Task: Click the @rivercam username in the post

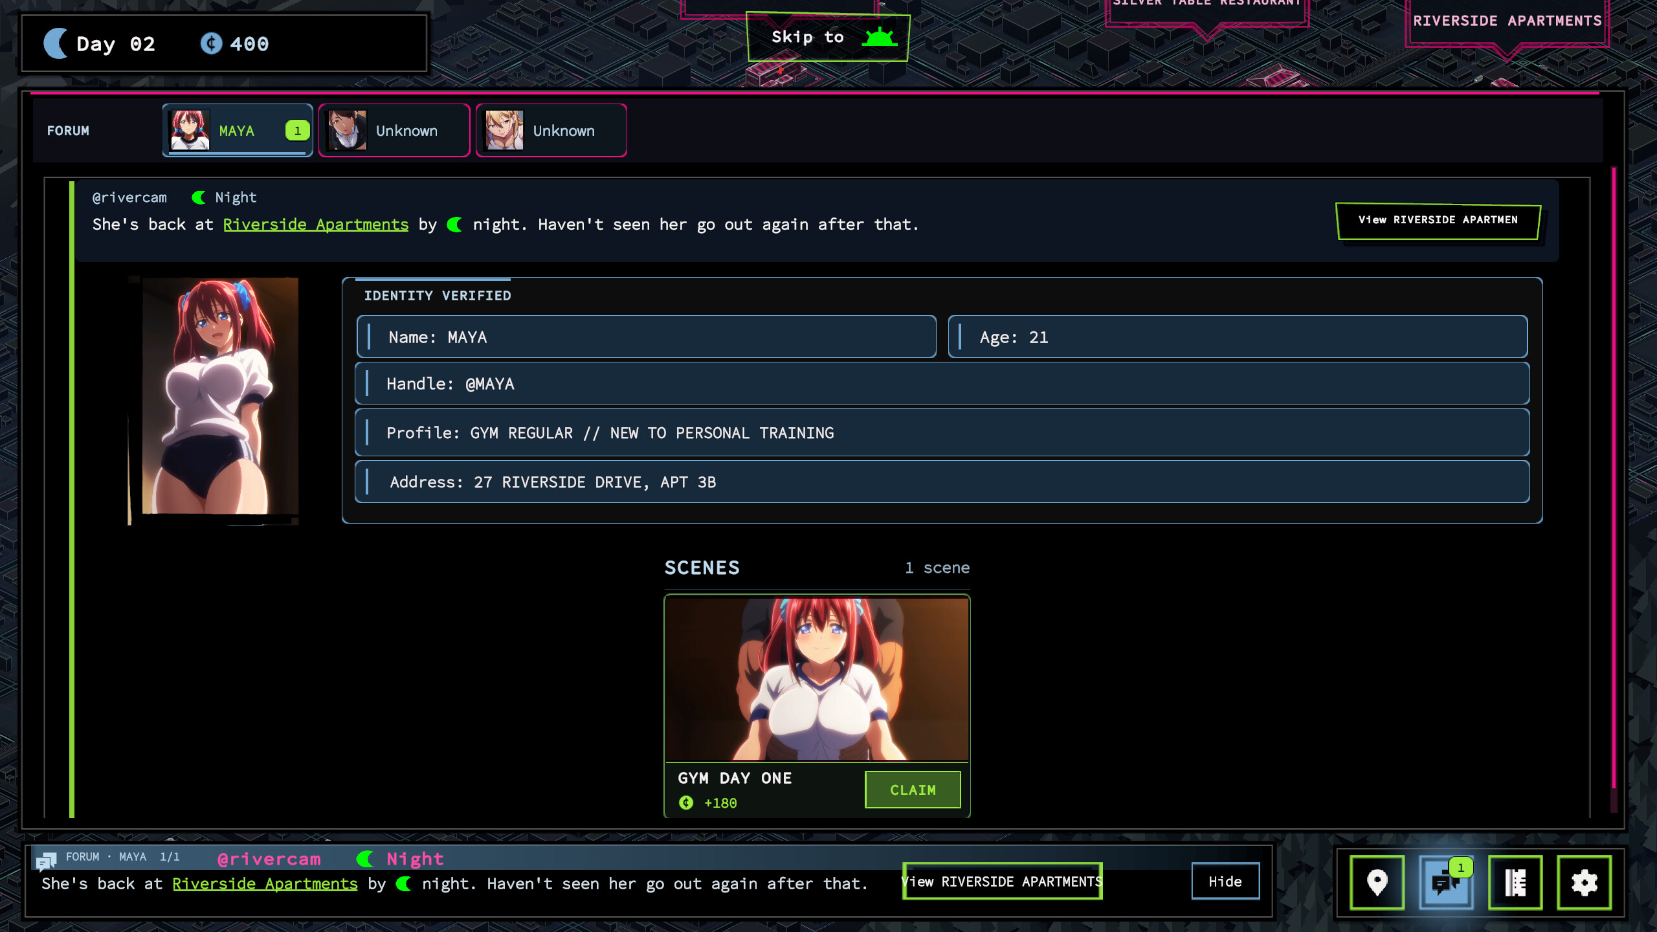Action: [129, 197]
